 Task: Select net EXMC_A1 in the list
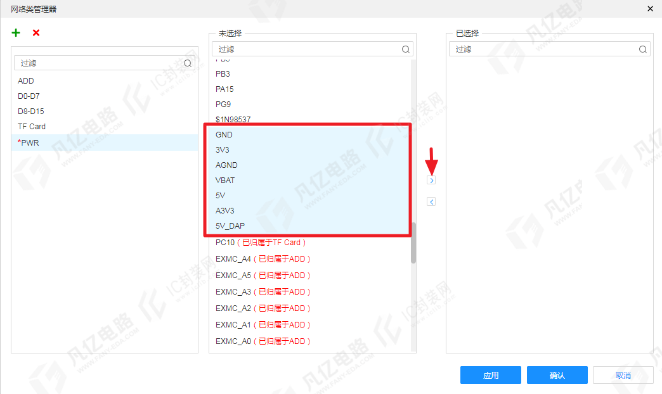coord(310,325)
